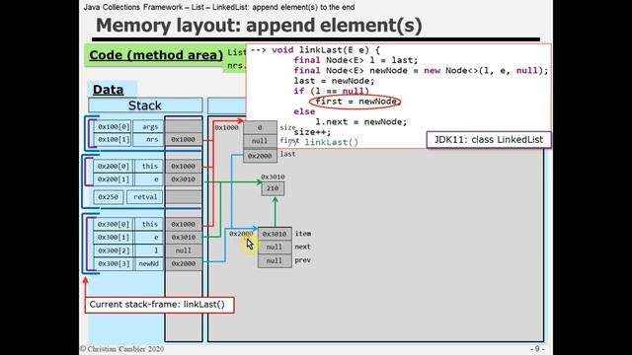Image resolution: width=632 pixels, height=355 pixels.
Task: Click the 'Current stack-frame: linkLast()' label
Action: pos(159,305)
